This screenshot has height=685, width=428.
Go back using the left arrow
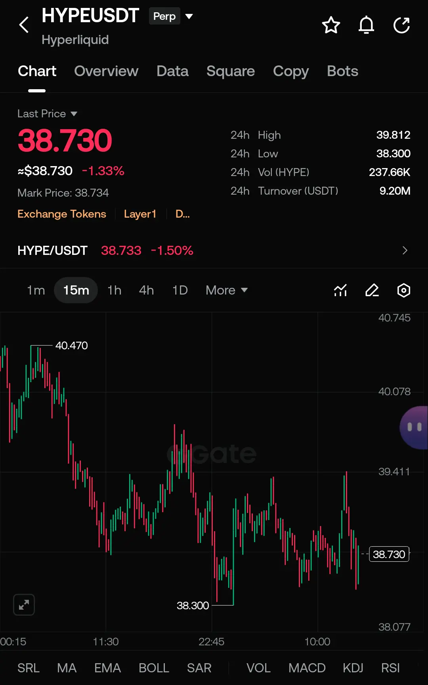click(x=24, y=25)
